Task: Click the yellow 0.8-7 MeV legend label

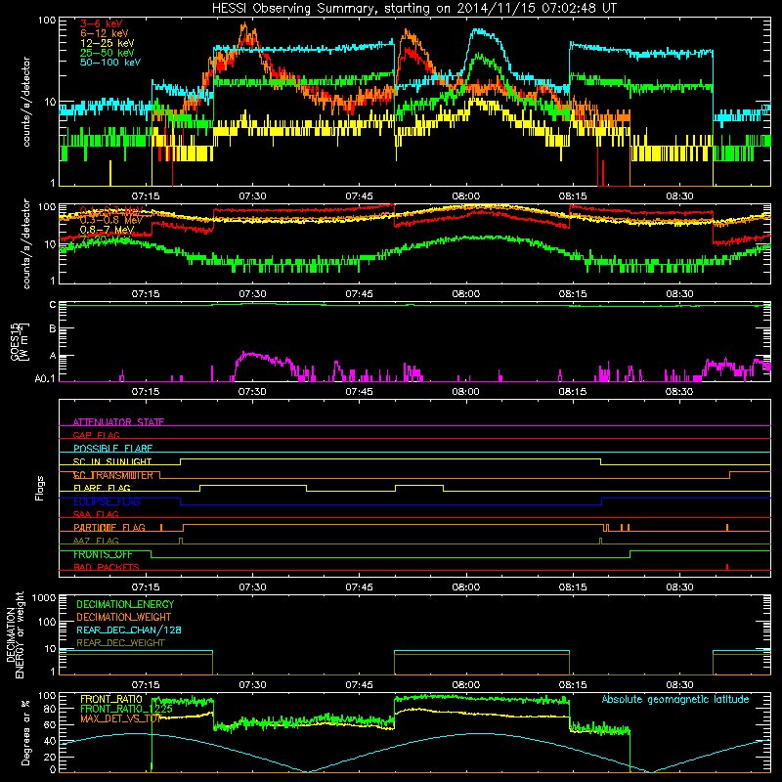Action: pos(107,230)
